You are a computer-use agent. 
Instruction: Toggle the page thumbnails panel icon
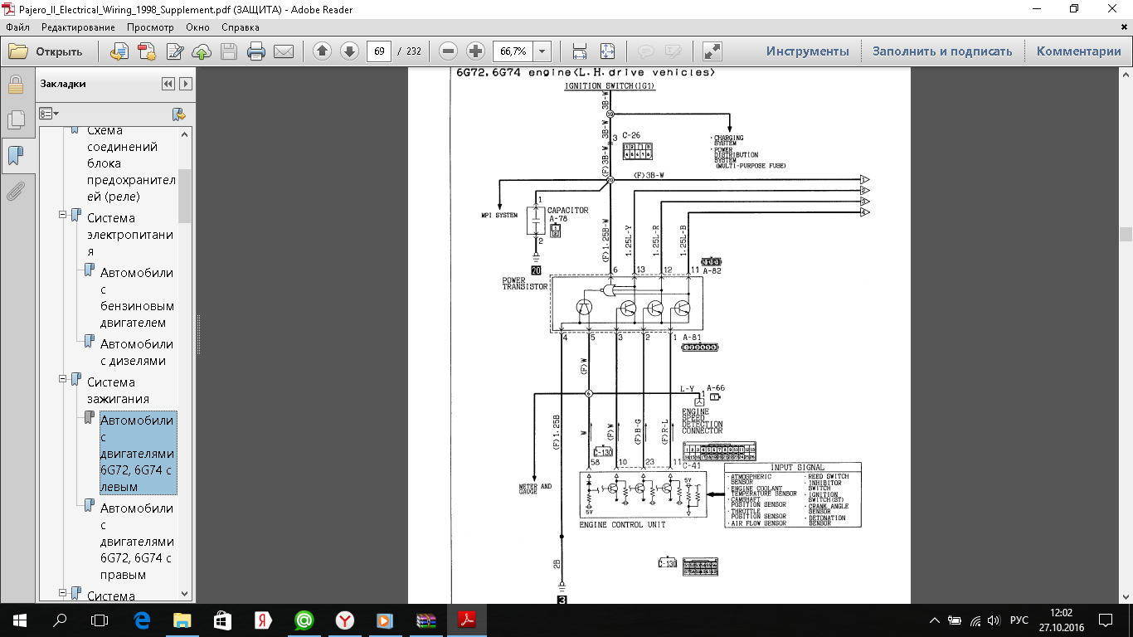click(15, 120)
